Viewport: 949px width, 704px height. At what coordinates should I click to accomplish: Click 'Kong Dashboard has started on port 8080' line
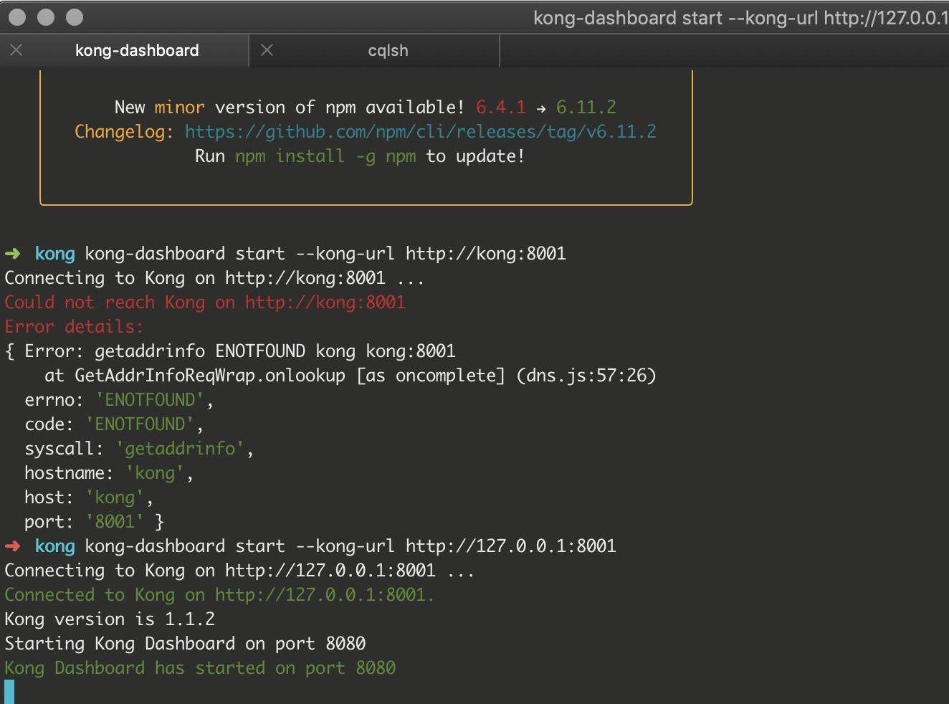point(200,668)
